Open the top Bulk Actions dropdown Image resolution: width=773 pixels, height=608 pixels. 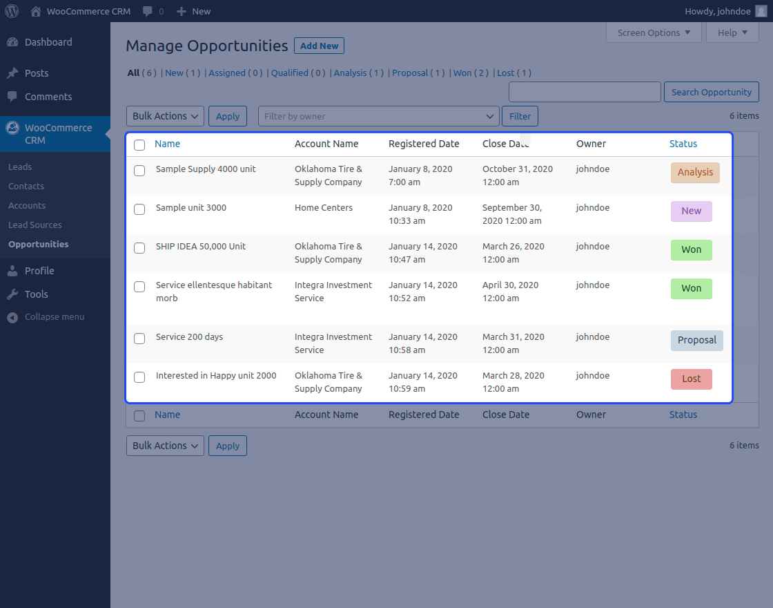click(x=165, y=116)
